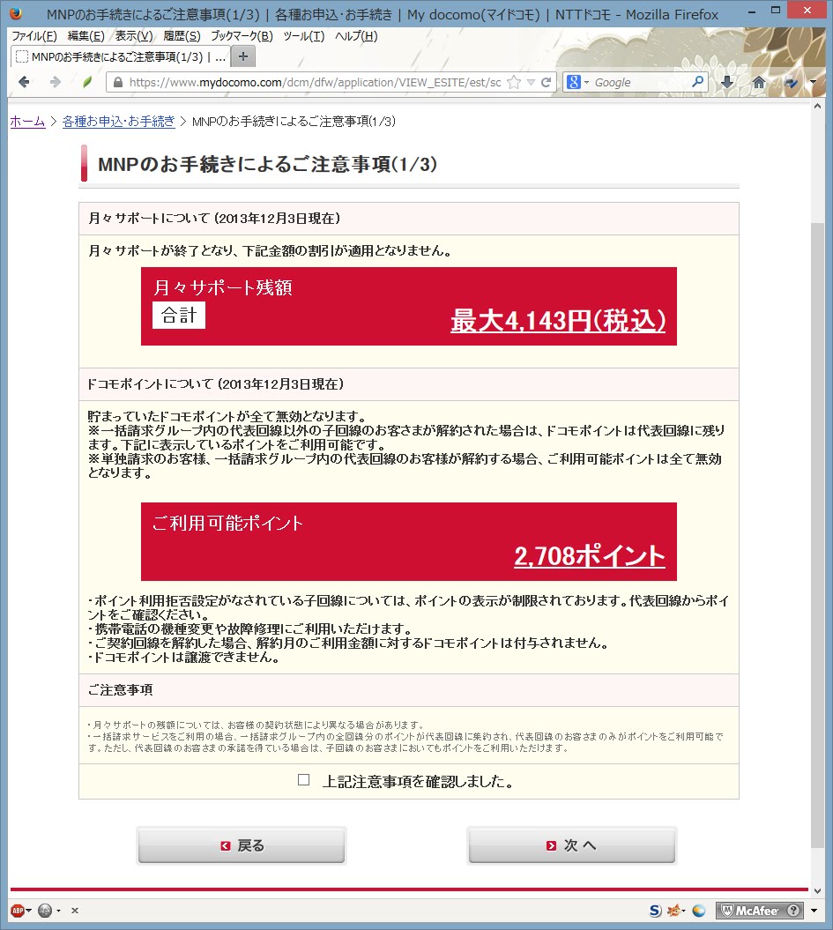Expand the fox add-on dropdown arrow
The height and width of the screenshot is (930, 833).
(684, 911)
